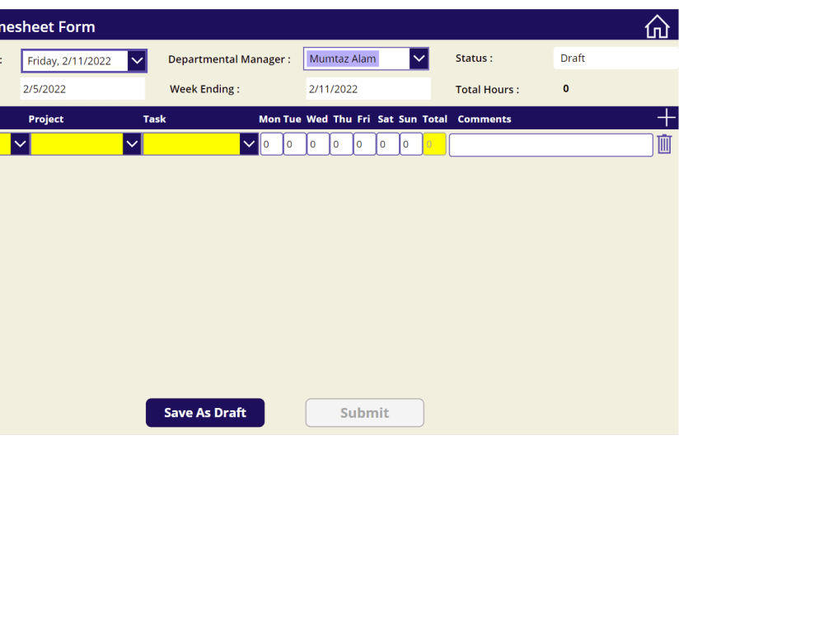Click the Status field showing Draft

pyautogui.click(x=616, y=58)
